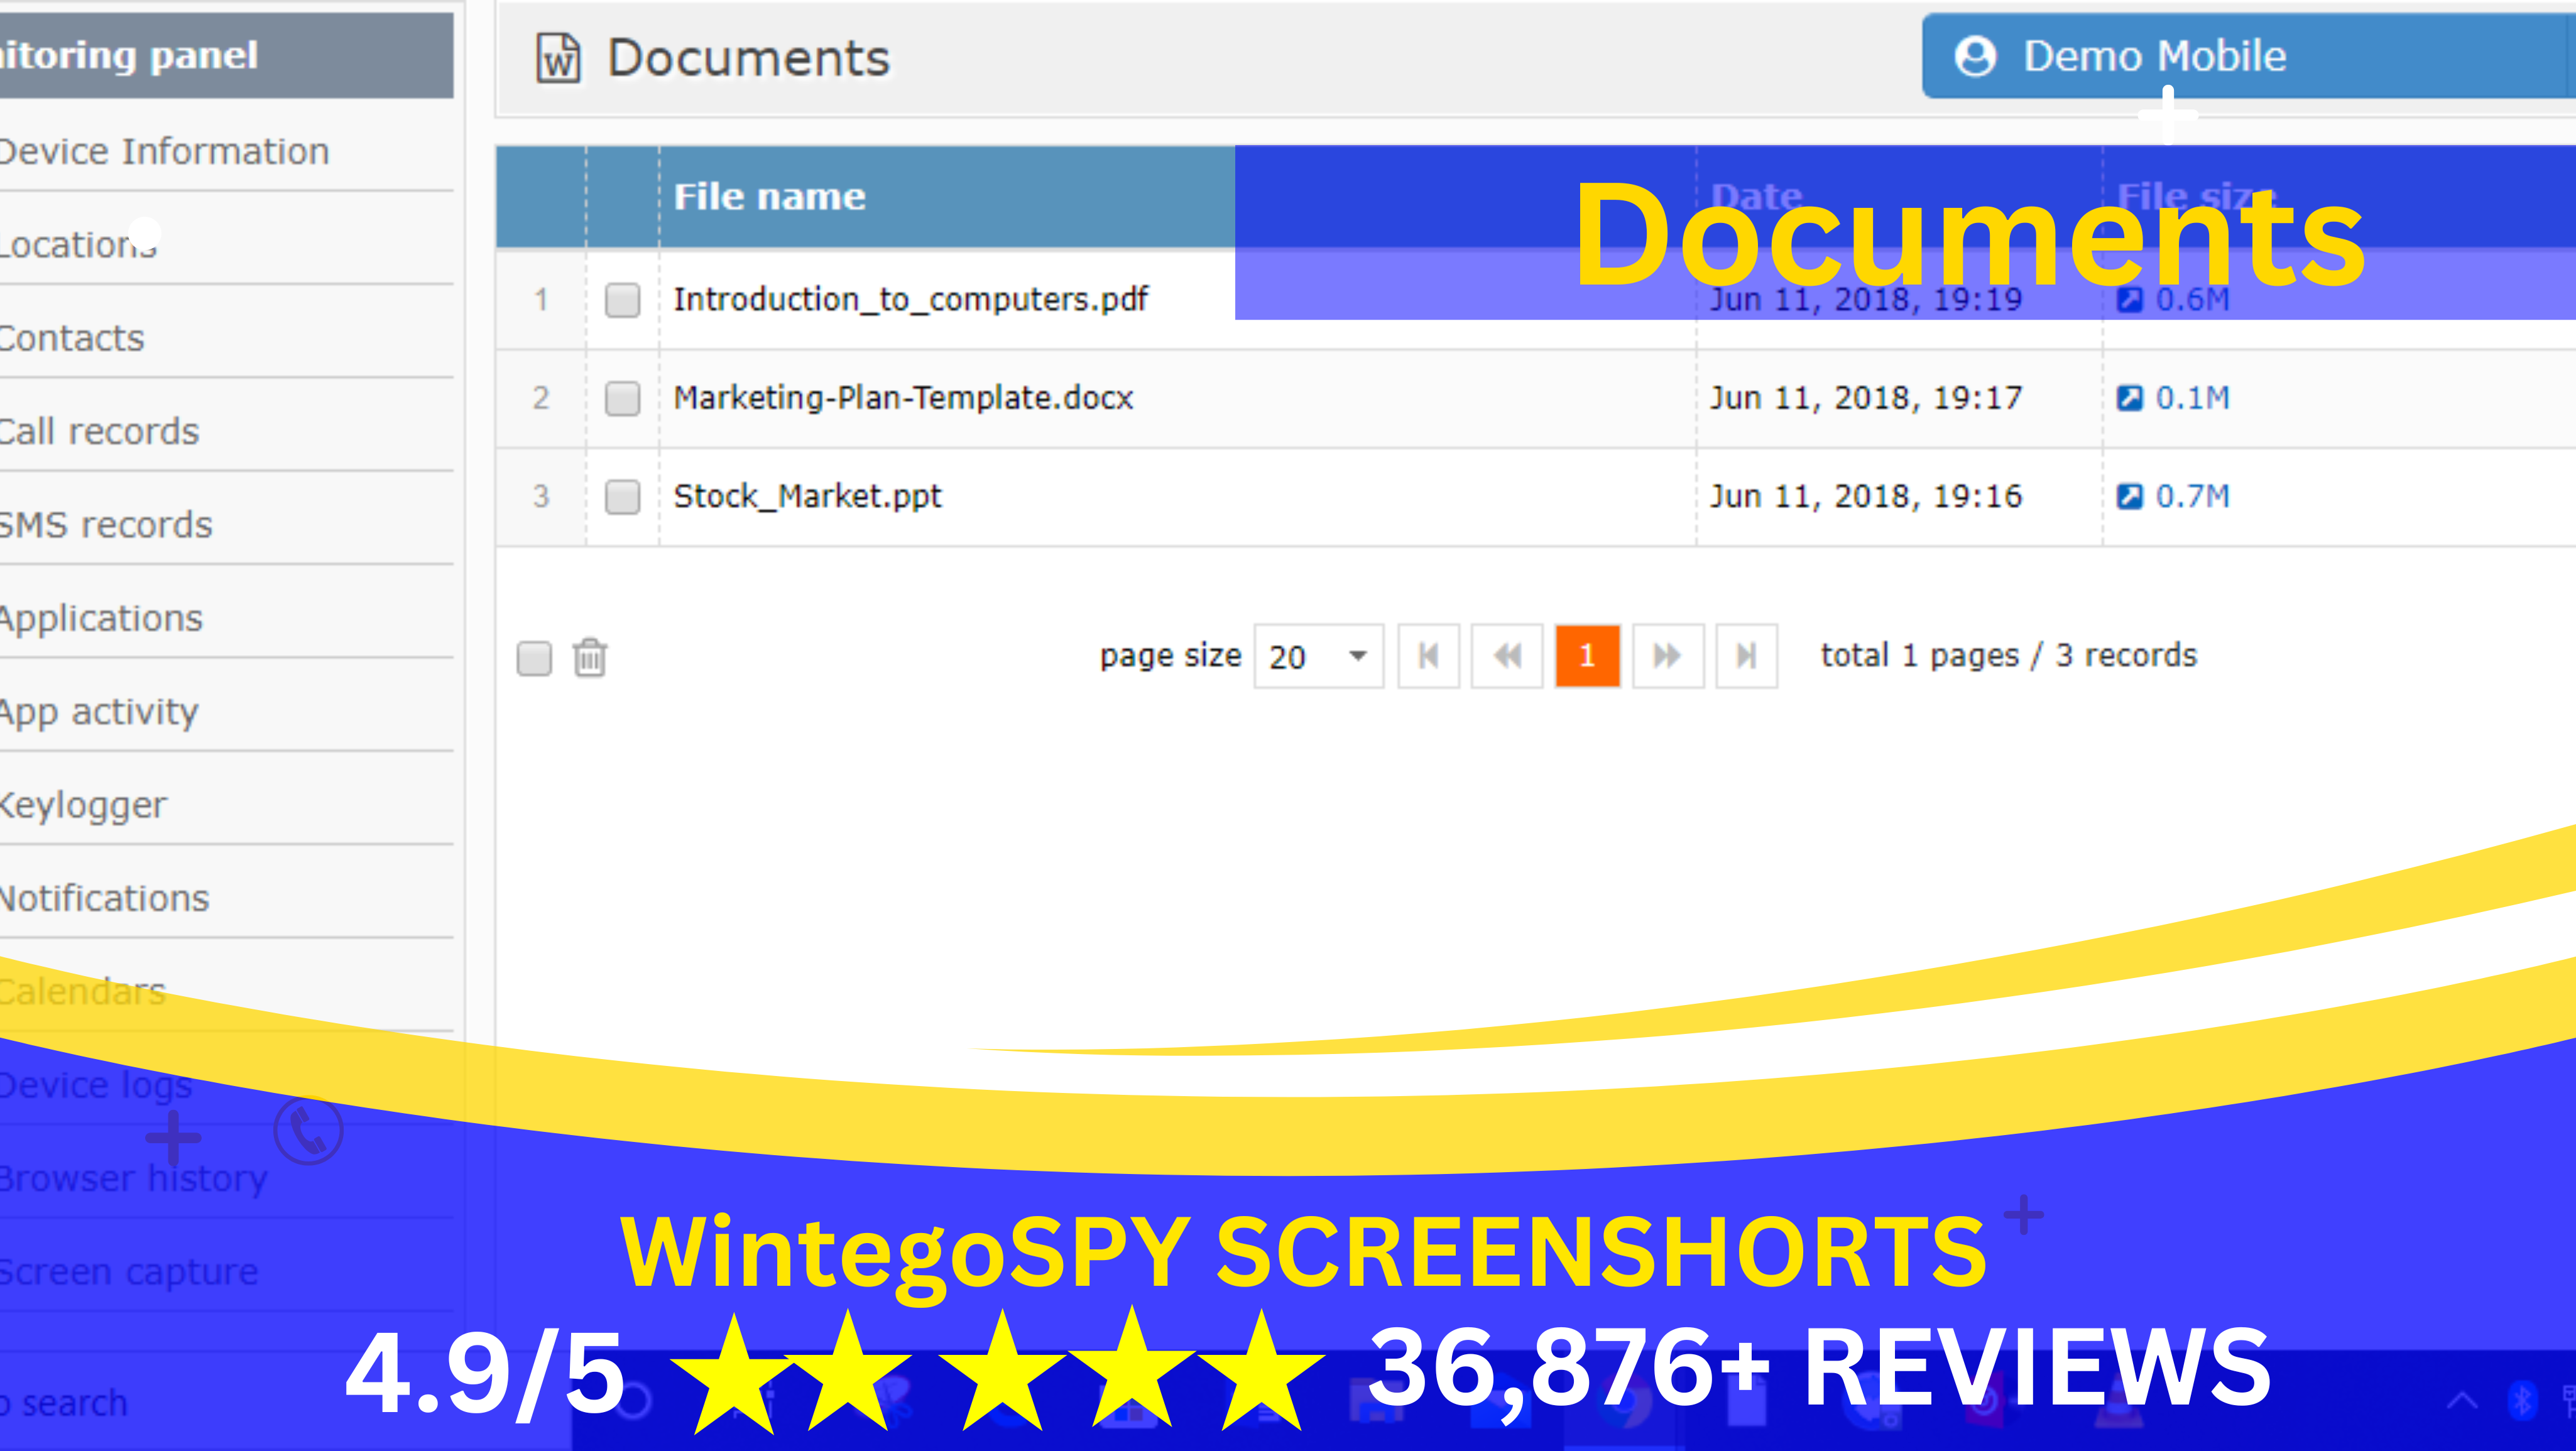Click row number 3 cell

click(541, 496)
